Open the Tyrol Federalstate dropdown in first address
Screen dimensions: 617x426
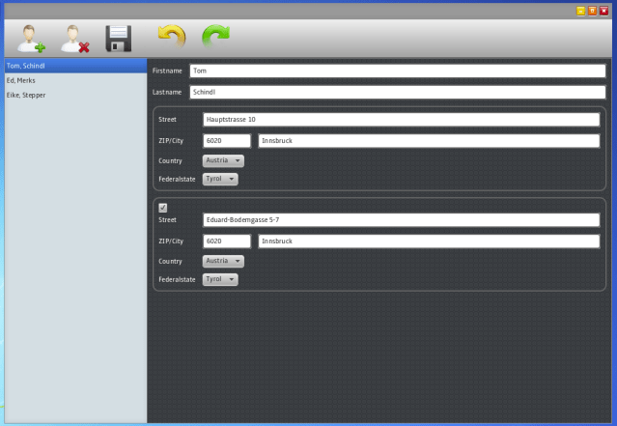220,179
